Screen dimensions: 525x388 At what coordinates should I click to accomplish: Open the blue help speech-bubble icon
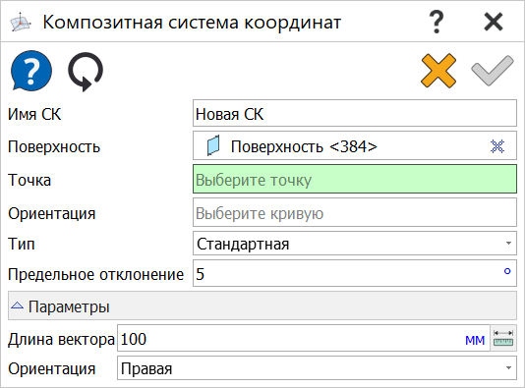click(31, 71)
